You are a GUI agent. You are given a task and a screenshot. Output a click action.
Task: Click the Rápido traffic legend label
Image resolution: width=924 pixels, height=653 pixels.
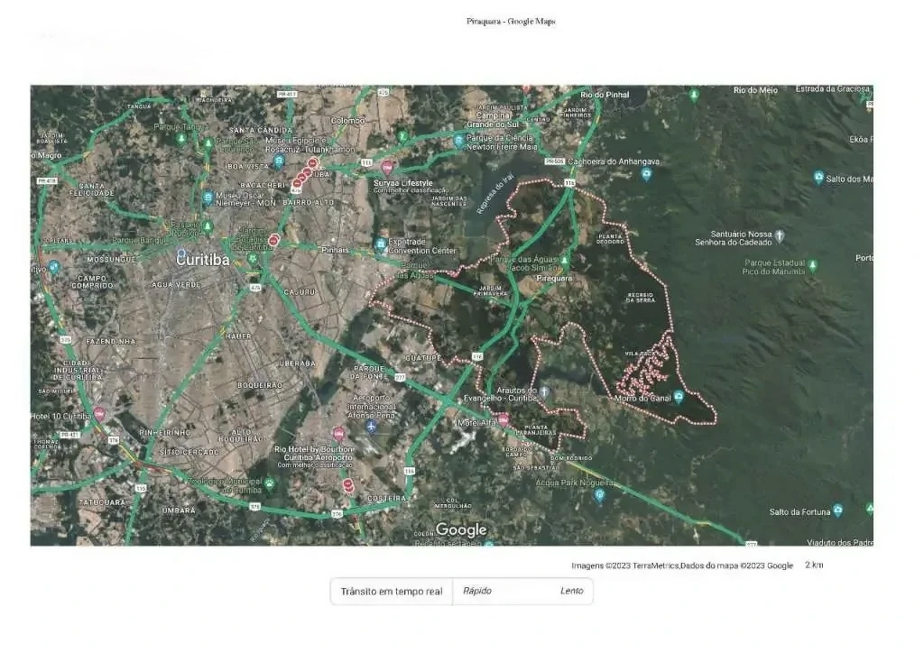click(476, 591)
